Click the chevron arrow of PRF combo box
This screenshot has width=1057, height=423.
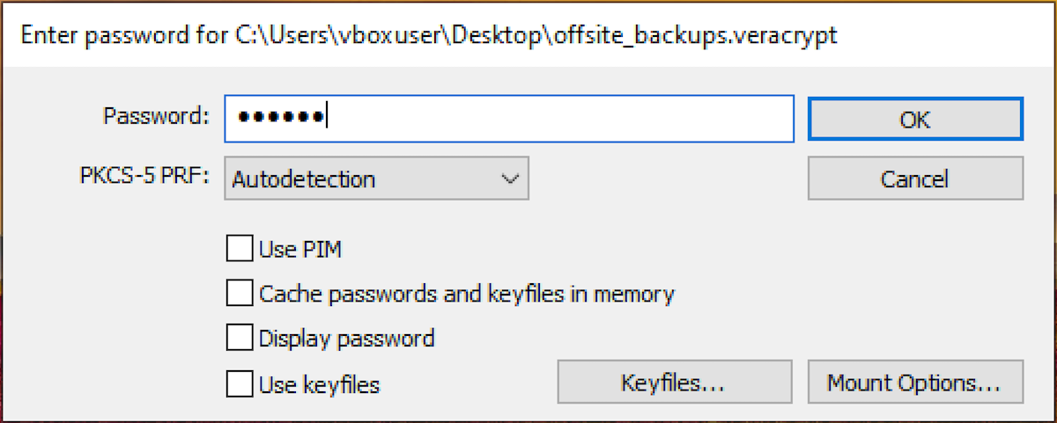coord(509,179)
